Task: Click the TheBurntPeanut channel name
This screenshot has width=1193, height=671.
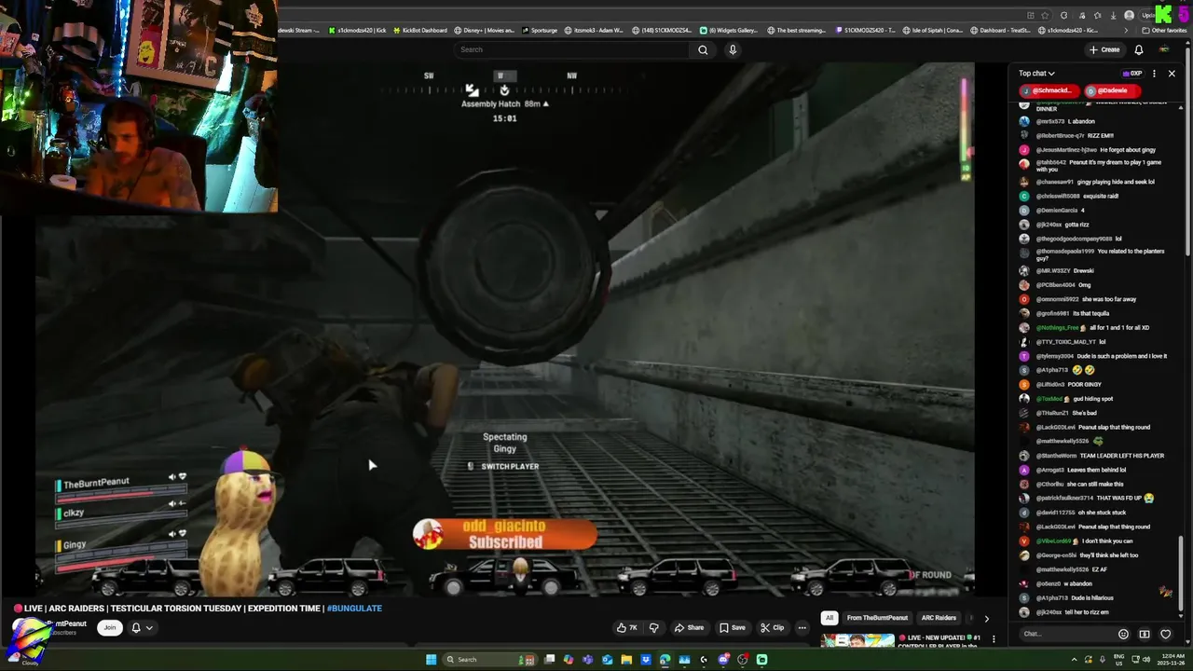Action: tap(66, 623)
